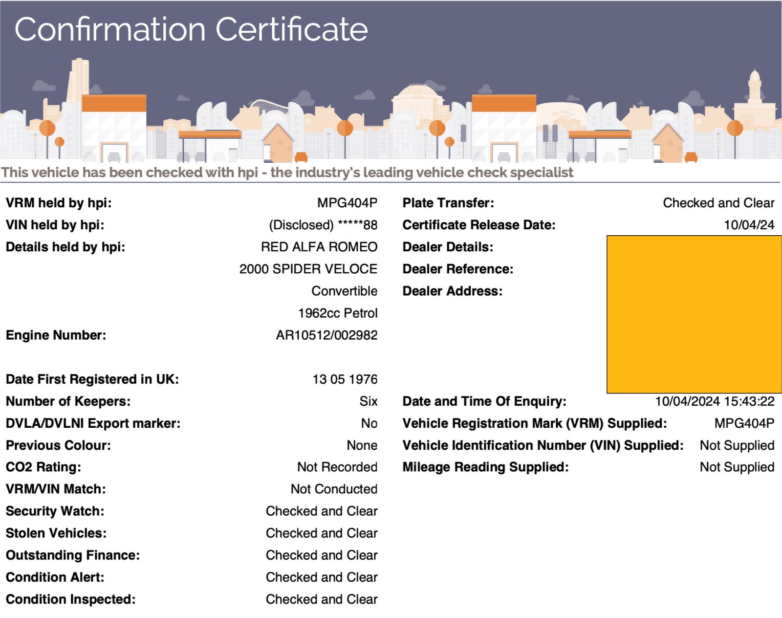The height and width of the screenshot is (618, 782).
Task: Select 'Checked and Clear' beside Outstanding Finance
Action: (x=322, y=555)
